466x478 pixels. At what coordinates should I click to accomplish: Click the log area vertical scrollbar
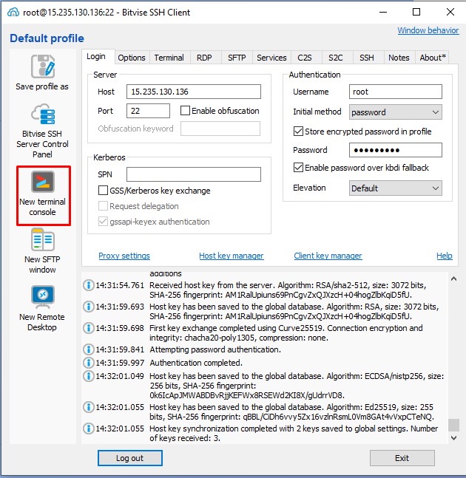coord(454,355)
